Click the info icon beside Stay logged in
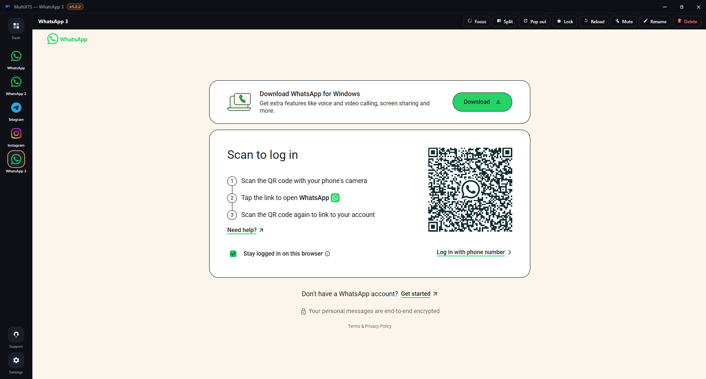 [x=327, y=254]
